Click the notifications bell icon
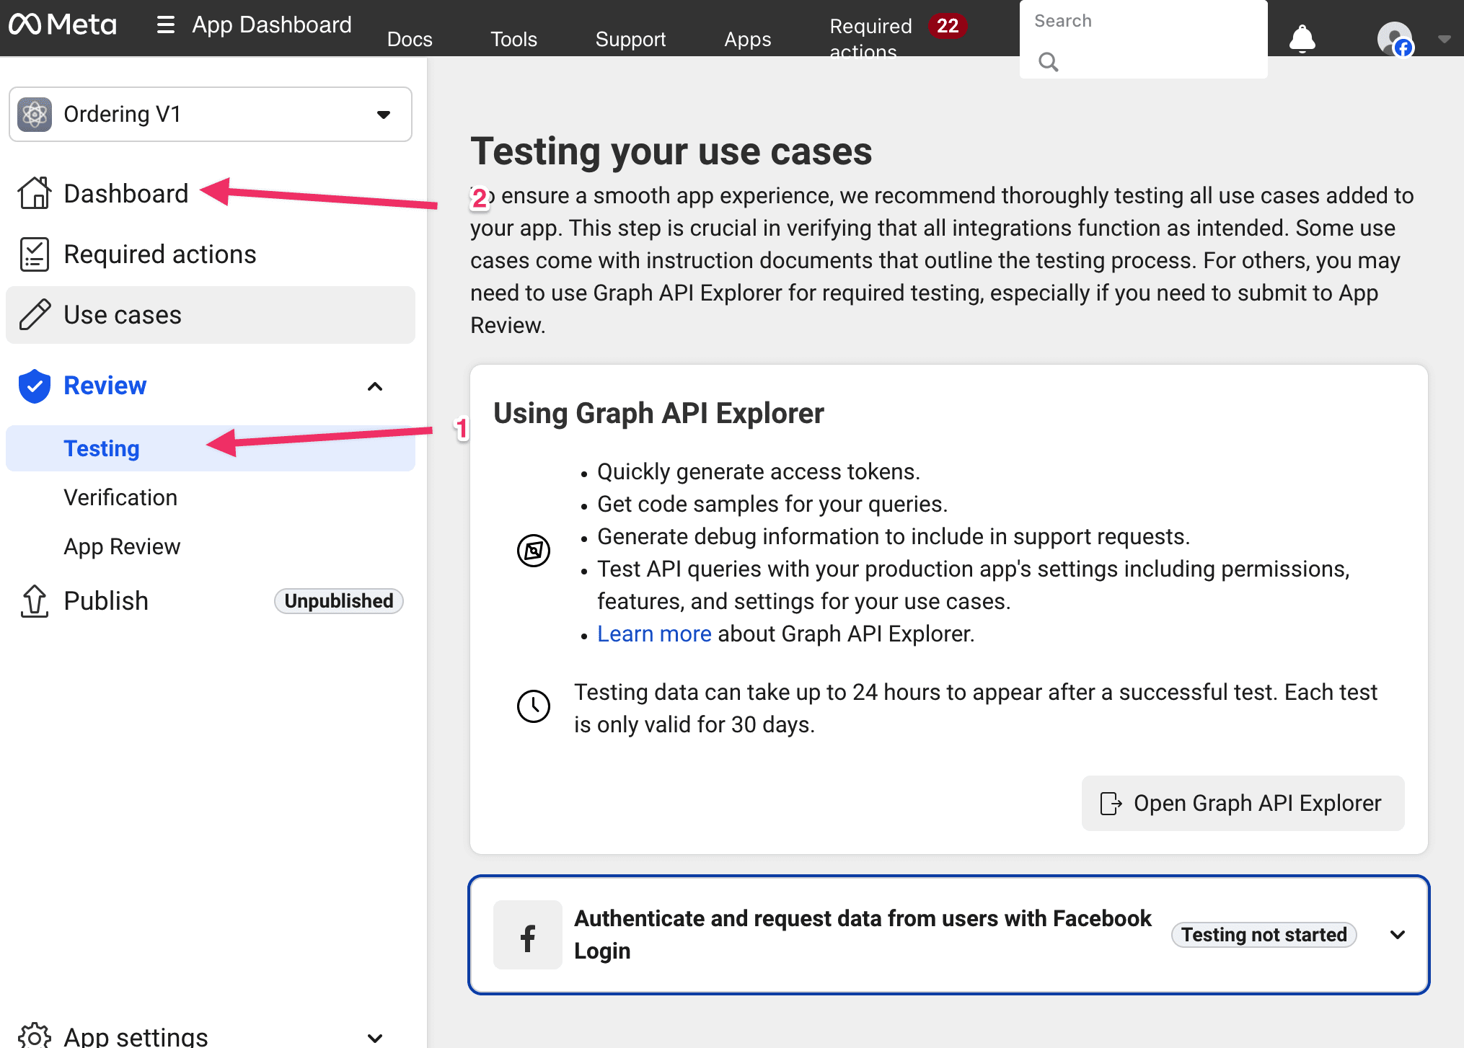1464x1048 pixels. pyautogui.click(x=1302, y=39)
